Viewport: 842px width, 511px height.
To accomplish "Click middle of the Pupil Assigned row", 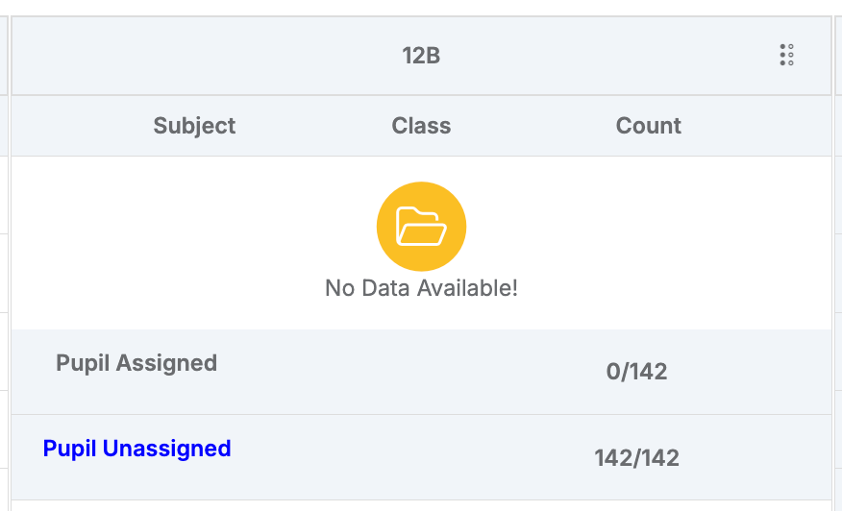I will pyautogui.click(x=422, y=372).
